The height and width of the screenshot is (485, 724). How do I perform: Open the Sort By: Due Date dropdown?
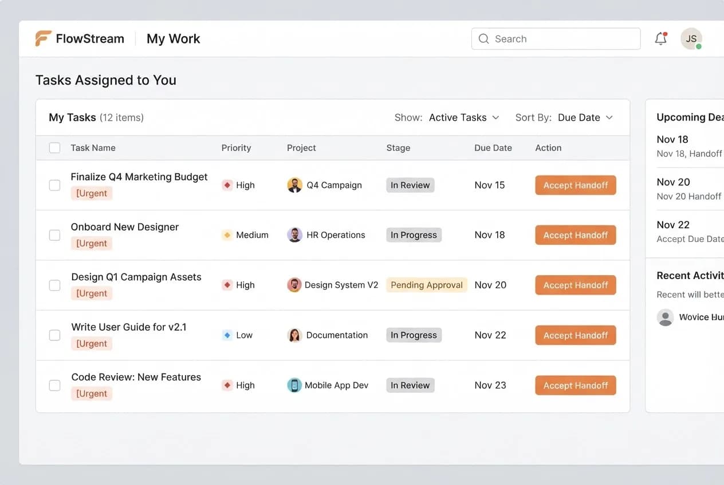(x=564, y=117)
